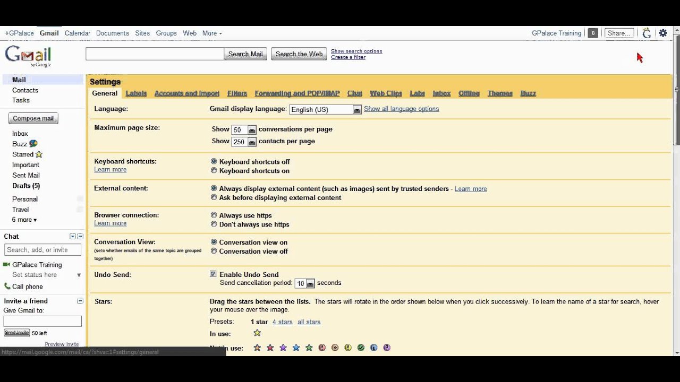The width and height of the screenshot is (680, 382).
Task: Click the Show search options link
Action: tap(356, 51)
